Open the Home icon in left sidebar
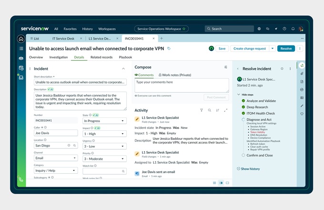 tap(21, 39)
